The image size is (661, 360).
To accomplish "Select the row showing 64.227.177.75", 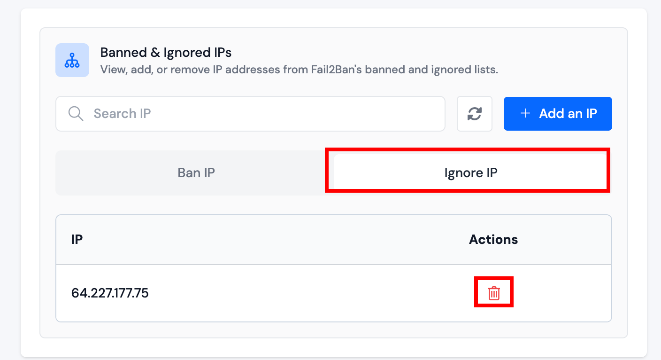I will tap(110, 292).
